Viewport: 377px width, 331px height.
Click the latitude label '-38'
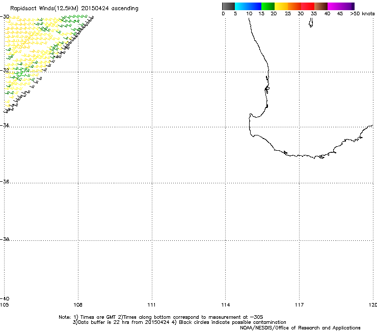[5, 239]
